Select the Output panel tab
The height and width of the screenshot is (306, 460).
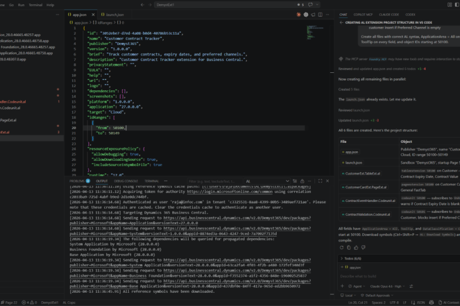[x=102, y=181]
